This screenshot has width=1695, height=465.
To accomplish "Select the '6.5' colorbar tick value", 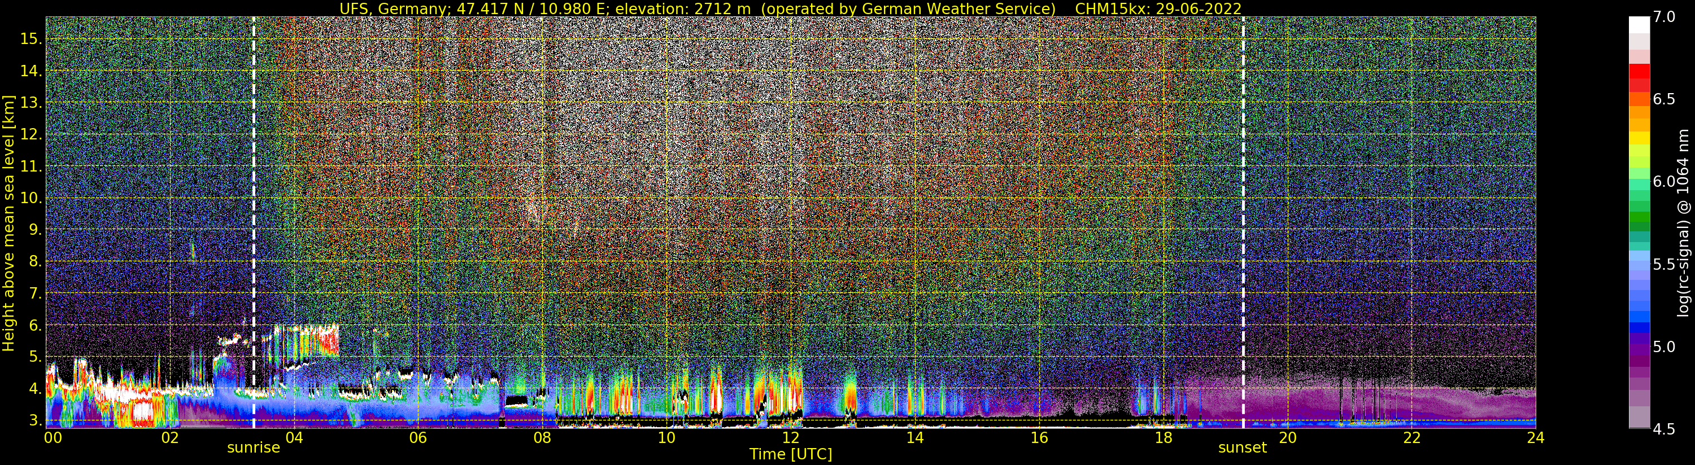I will (x=1663, y=99).
